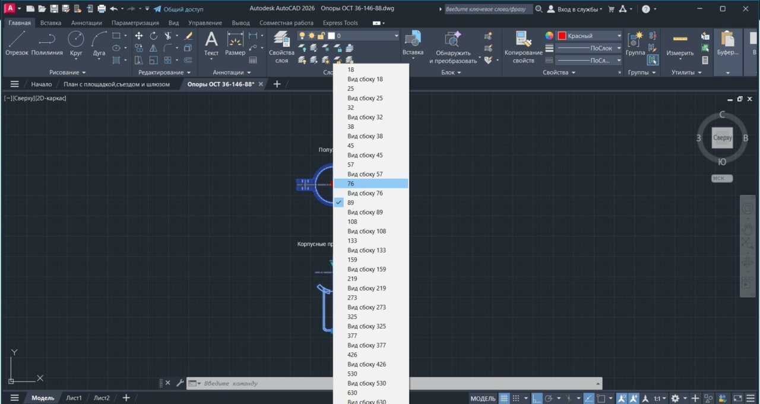760x404 pixels.
Task: Toggle snap mode dots in status bar
Action: (516, 398)
